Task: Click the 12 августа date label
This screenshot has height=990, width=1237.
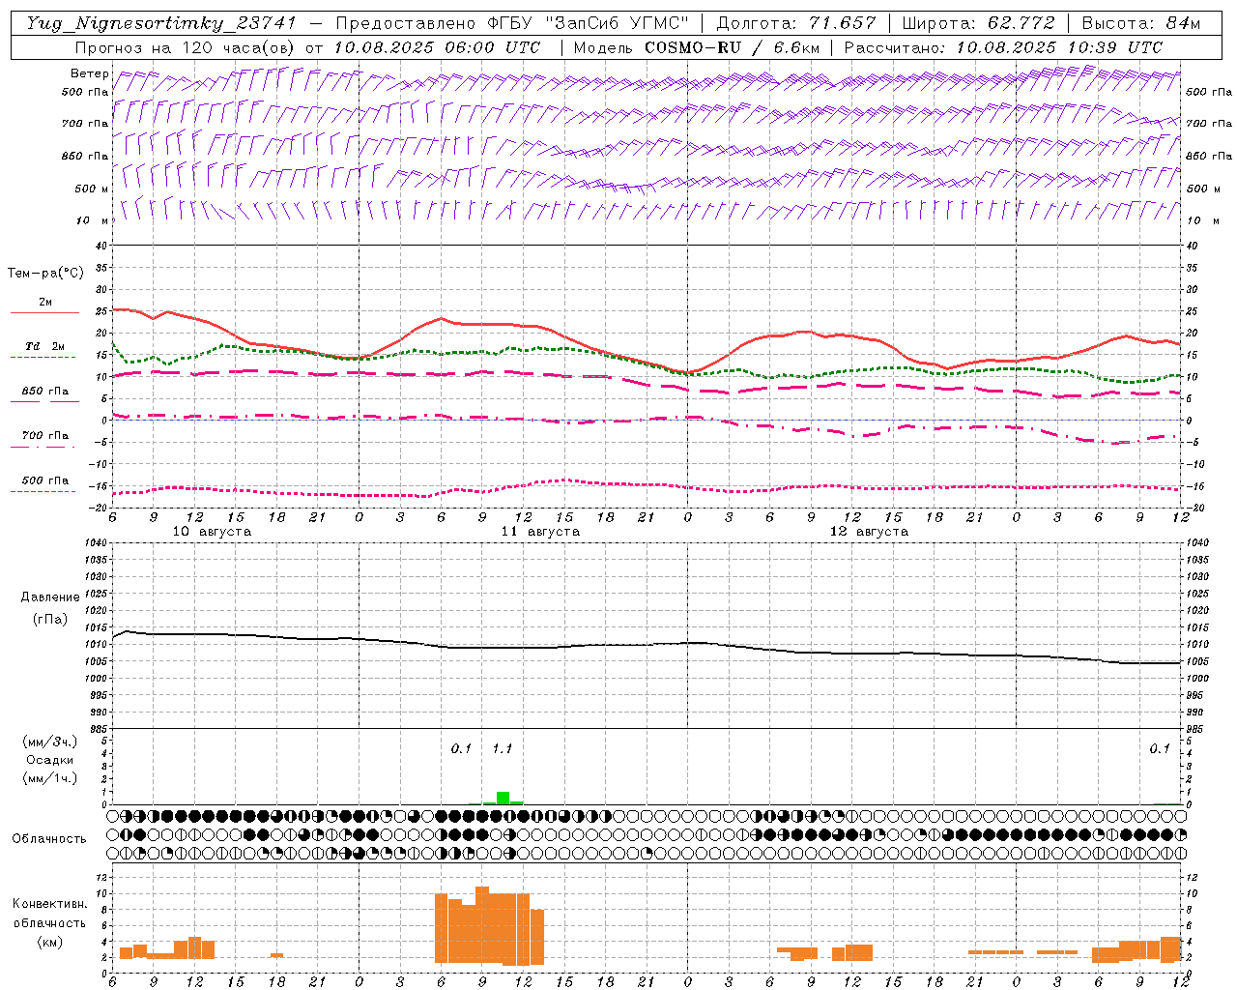Action: 869,532
